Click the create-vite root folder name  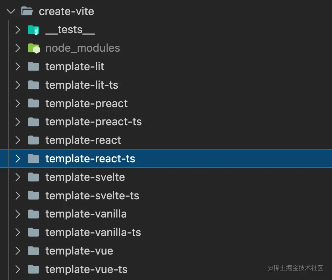(x=66, y=11)
